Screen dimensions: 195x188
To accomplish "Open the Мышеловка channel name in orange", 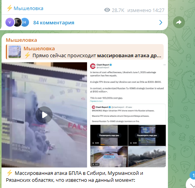I will point(21,40).
